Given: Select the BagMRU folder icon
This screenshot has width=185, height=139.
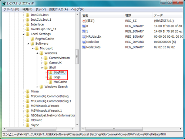Looking at the screenshot, I should (50, 72).
